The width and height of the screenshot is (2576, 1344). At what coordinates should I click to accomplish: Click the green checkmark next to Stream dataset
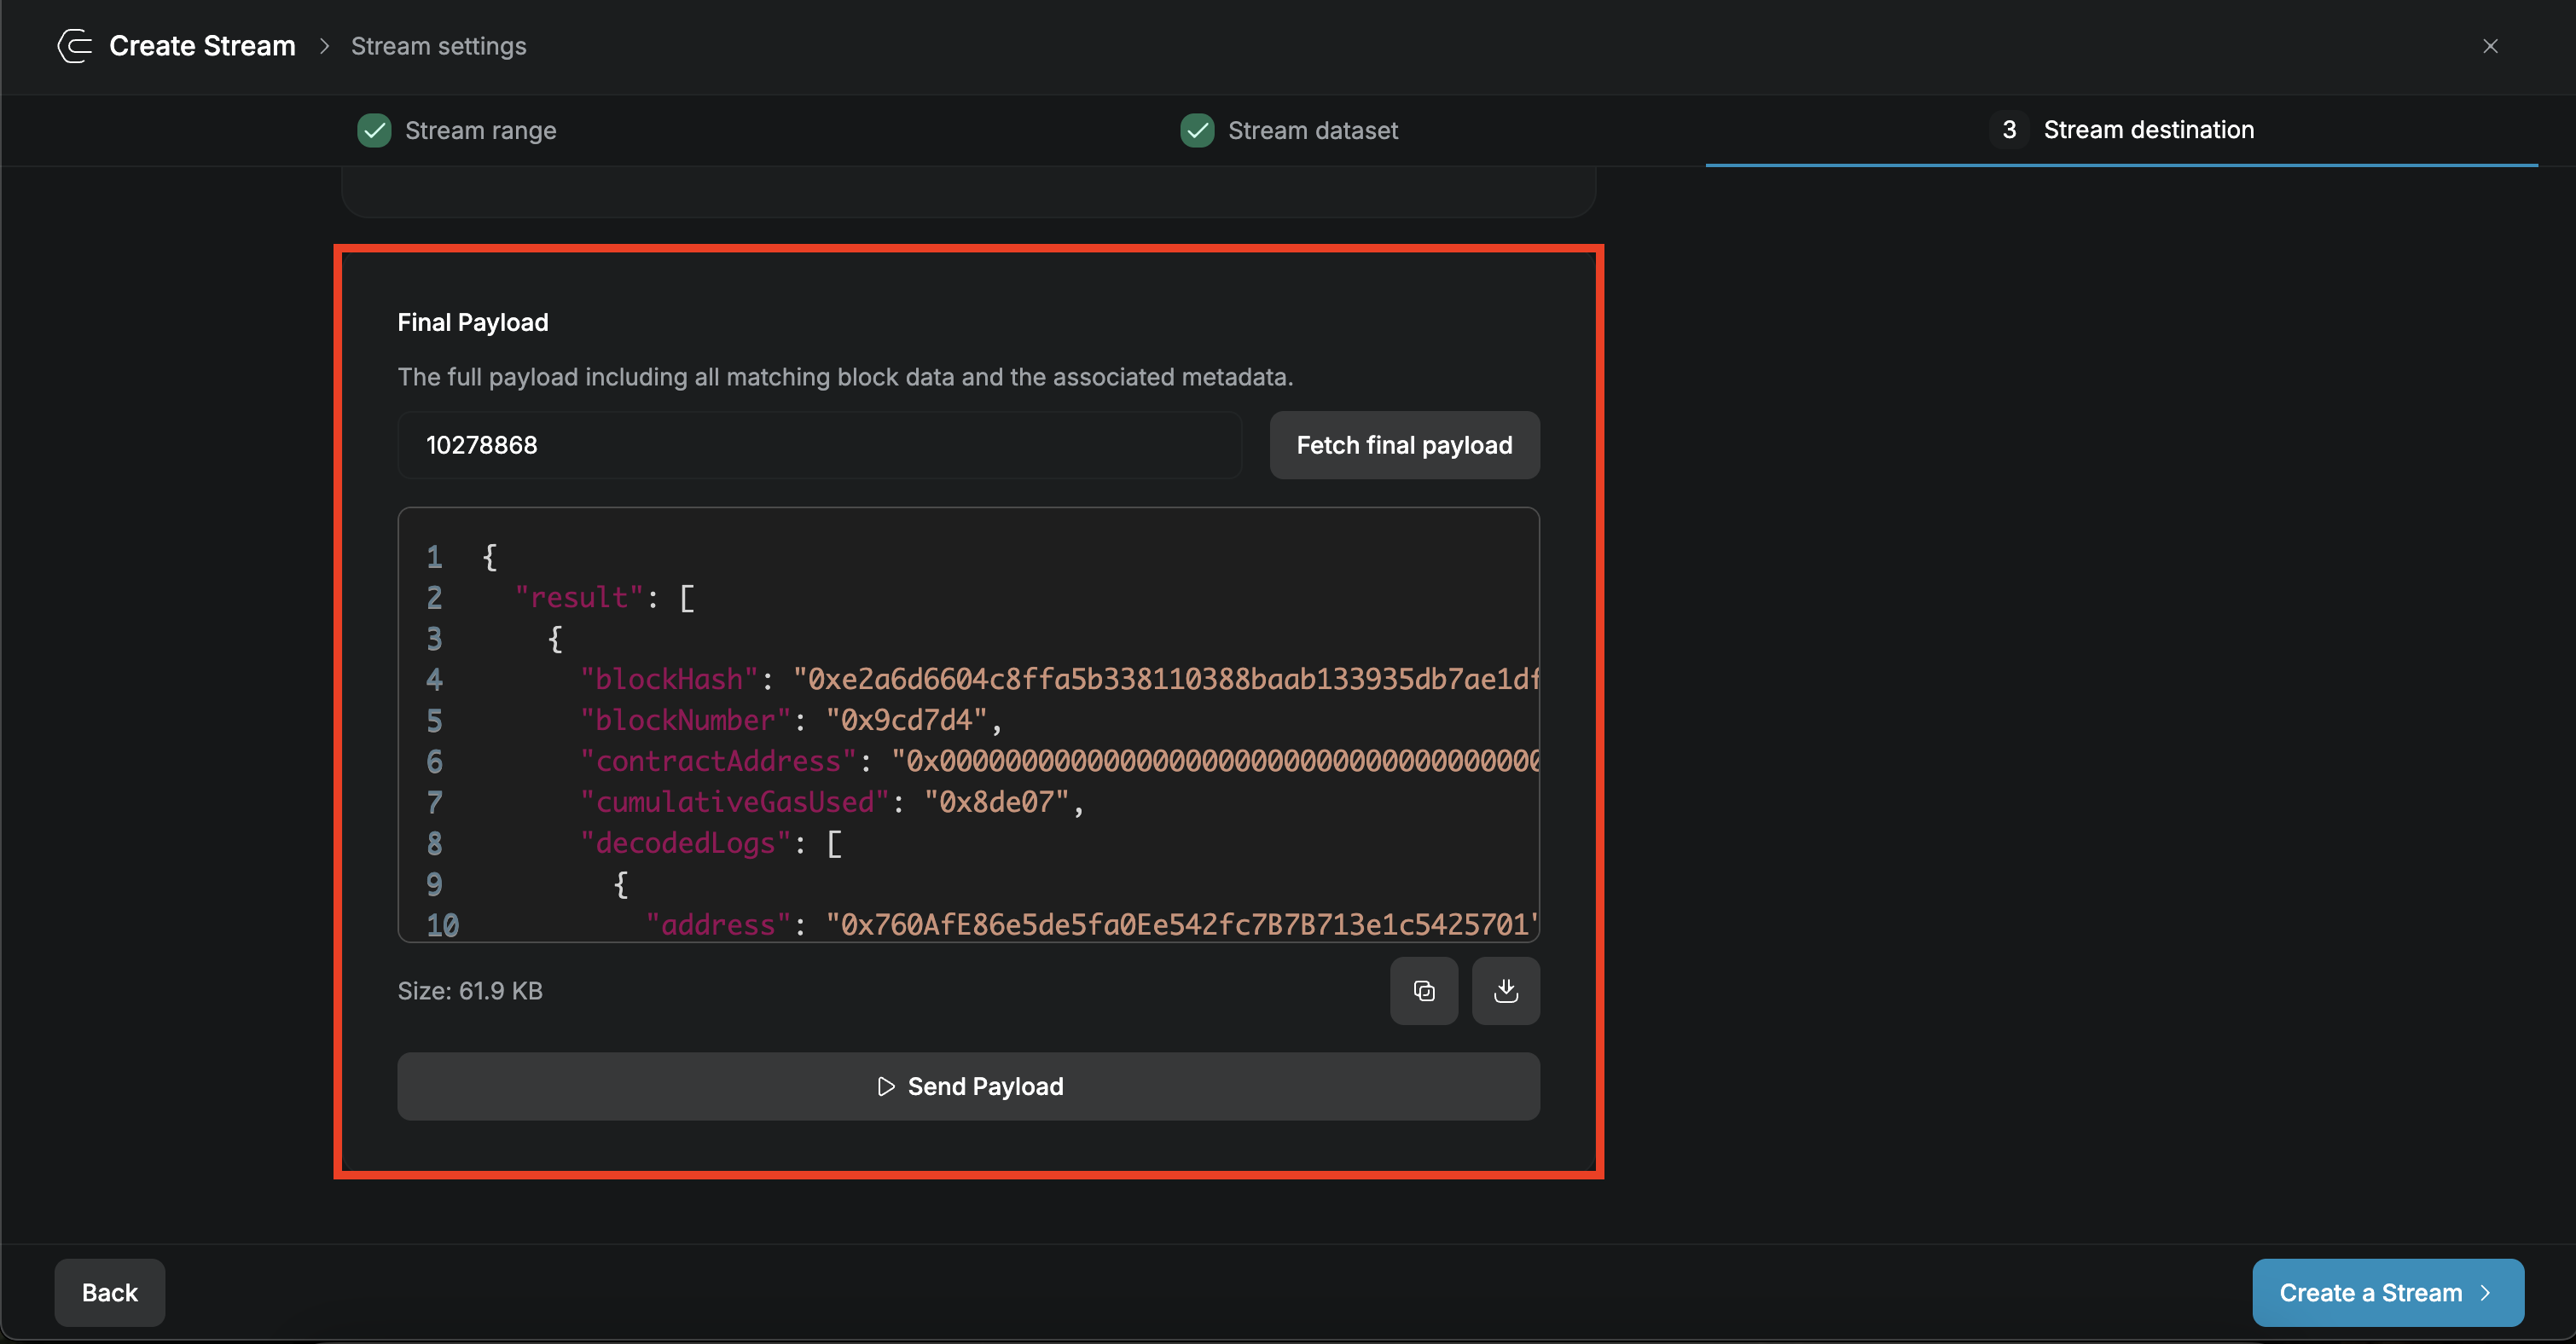pos(1197,130)
